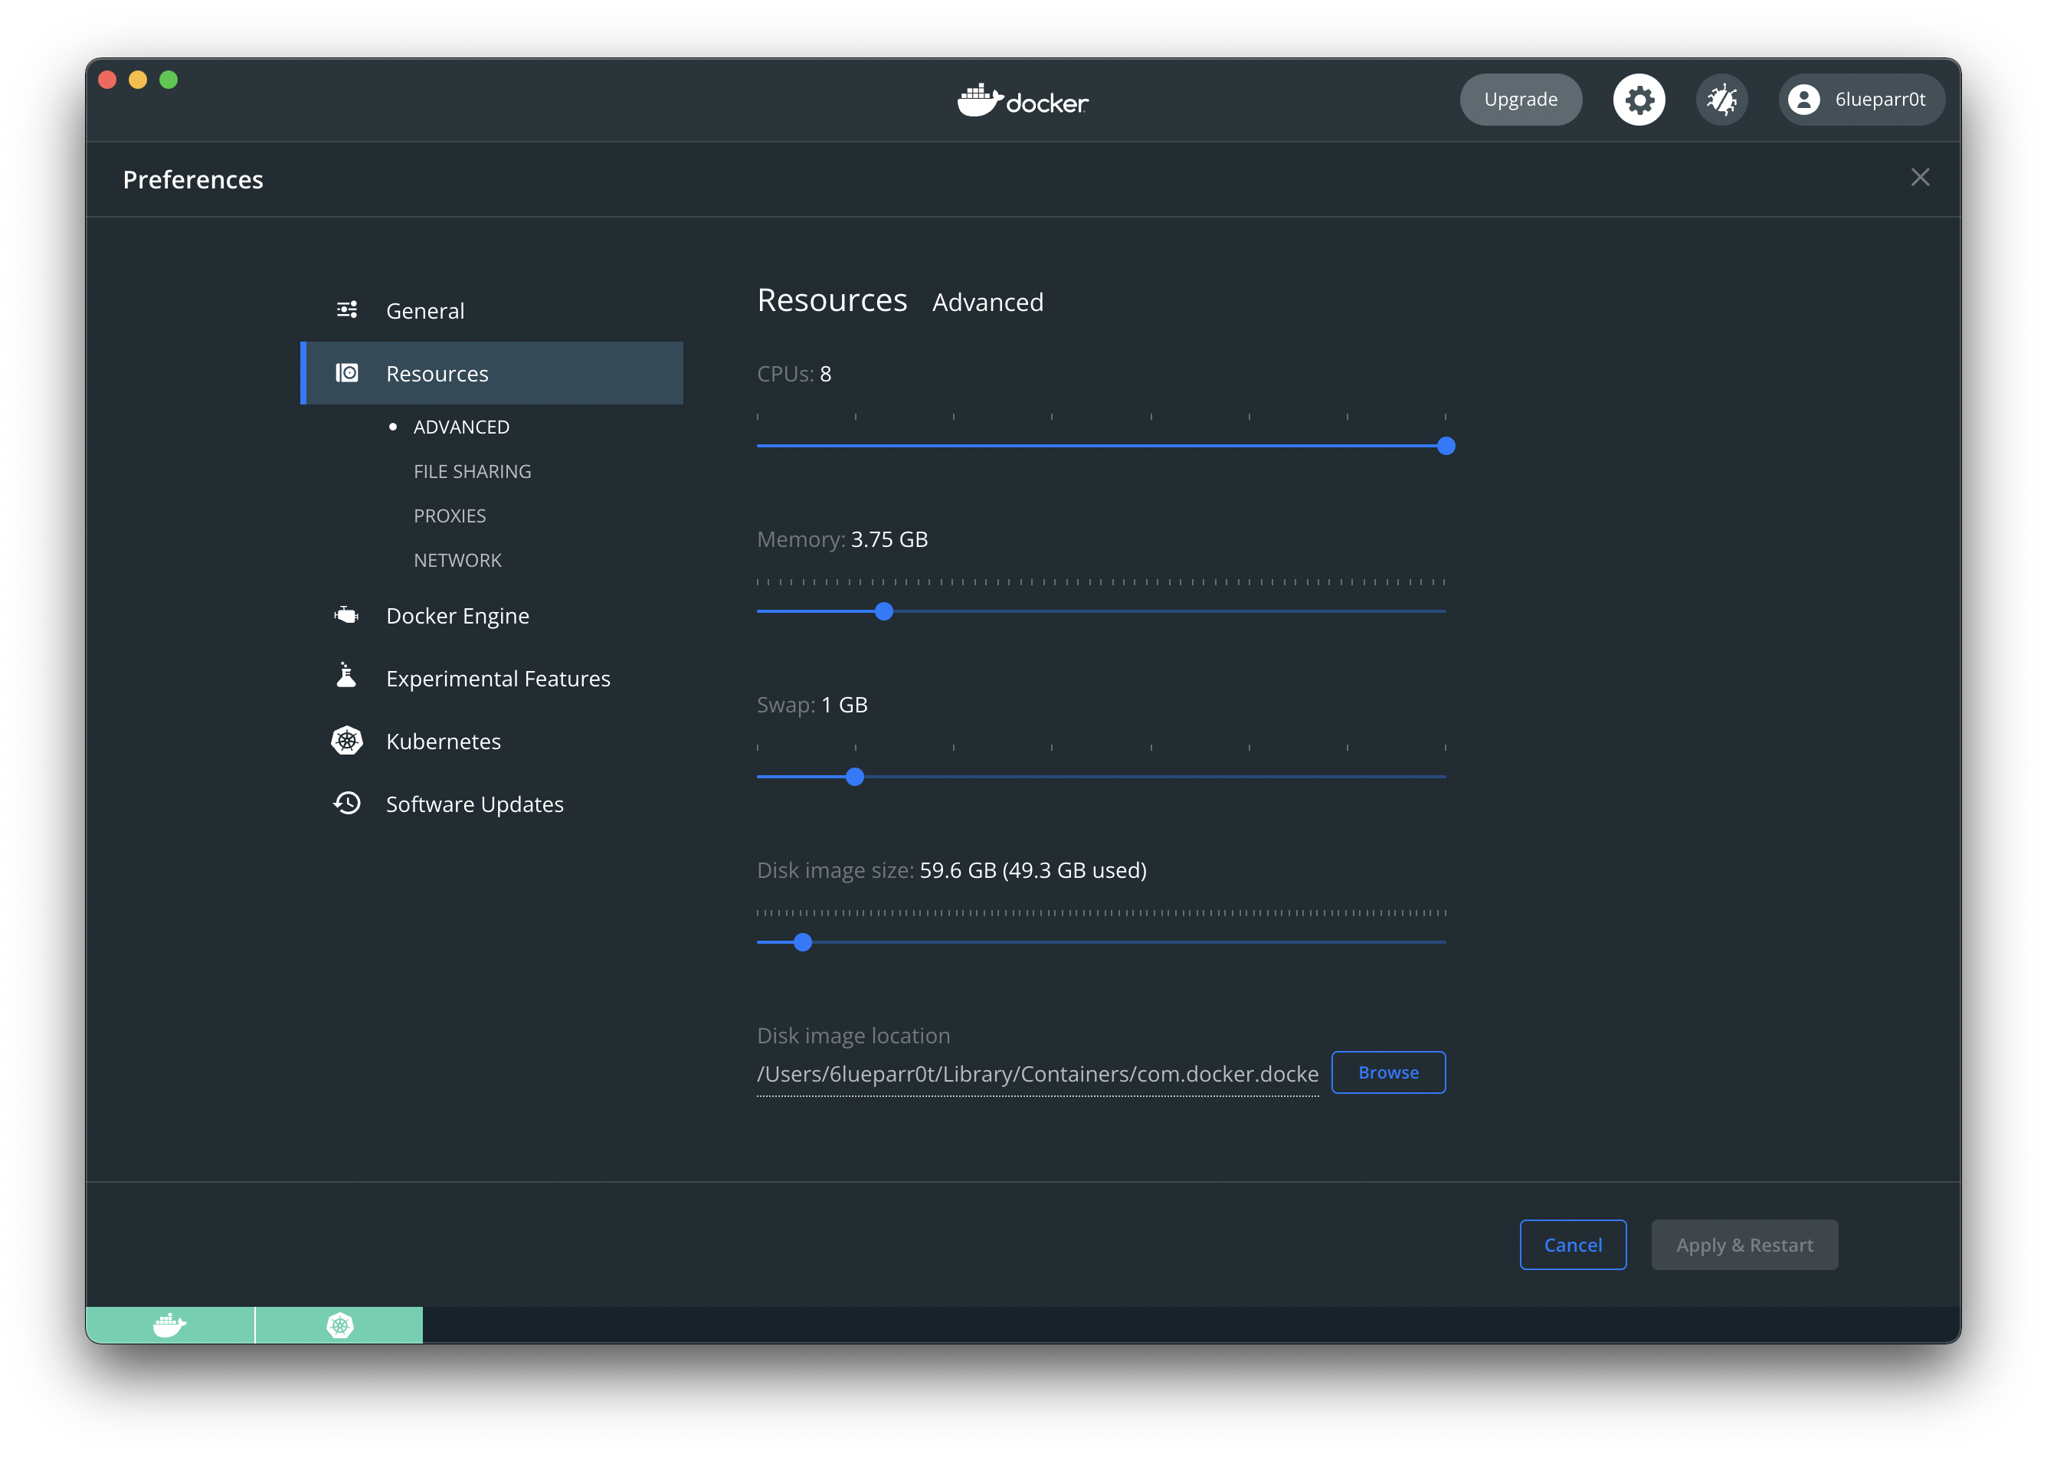
Task: Open the File Sharing subsection
Action: click(x=472, y=471)
